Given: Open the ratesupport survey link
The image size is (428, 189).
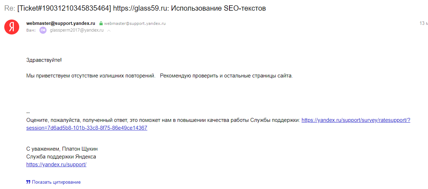Looking at the screenshot, I should point(356,120).
